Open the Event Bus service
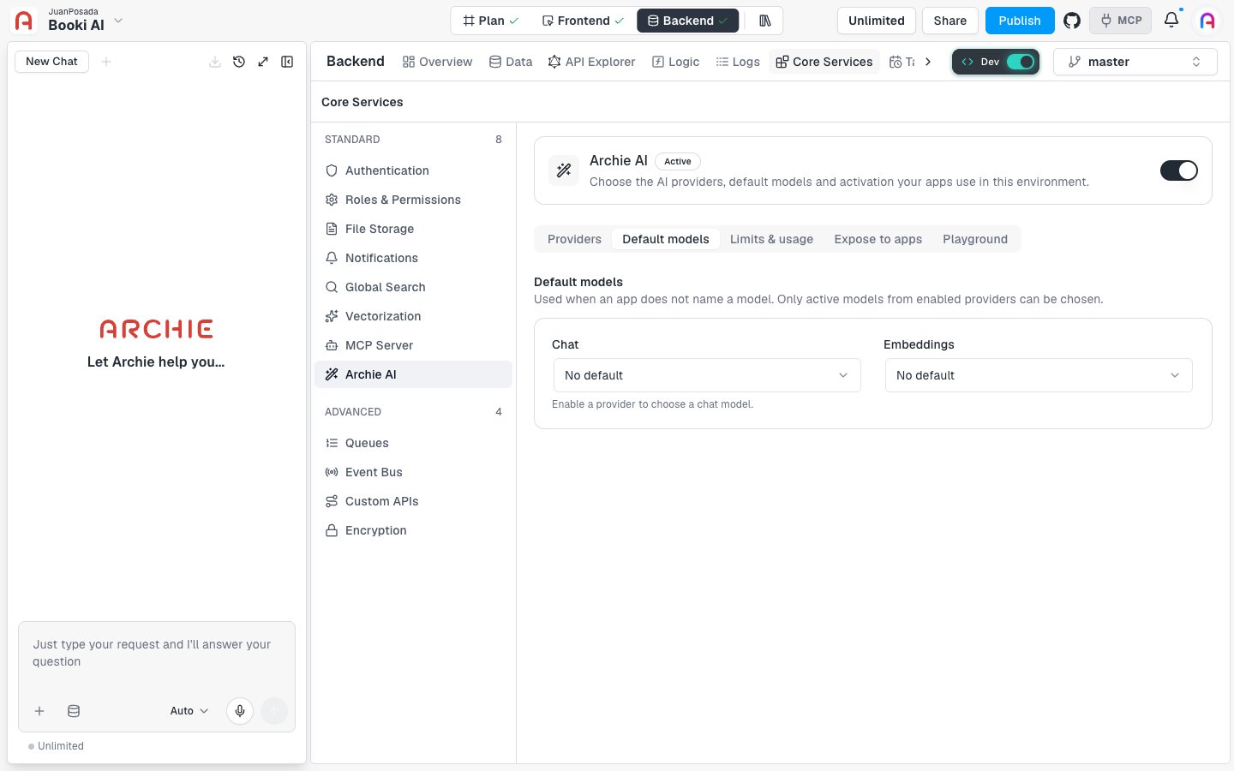Viewport: 1234px width, 771px height. [x=413, y=472]
